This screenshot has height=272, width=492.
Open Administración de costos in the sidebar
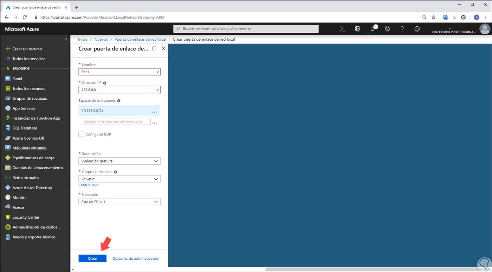click(x=37, y=227)
